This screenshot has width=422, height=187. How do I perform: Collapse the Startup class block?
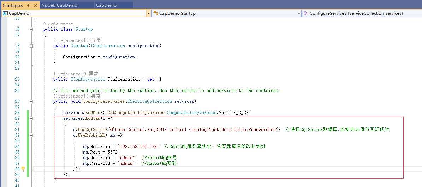coord(31,29)
